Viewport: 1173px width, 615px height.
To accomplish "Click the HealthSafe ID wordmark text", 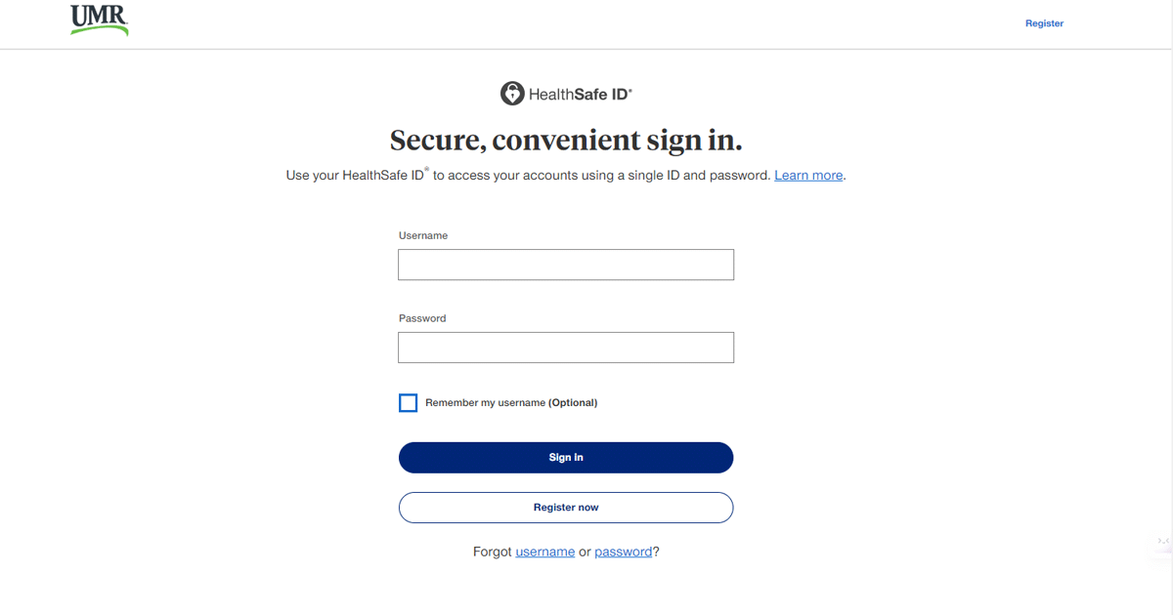I will (580, 95).
